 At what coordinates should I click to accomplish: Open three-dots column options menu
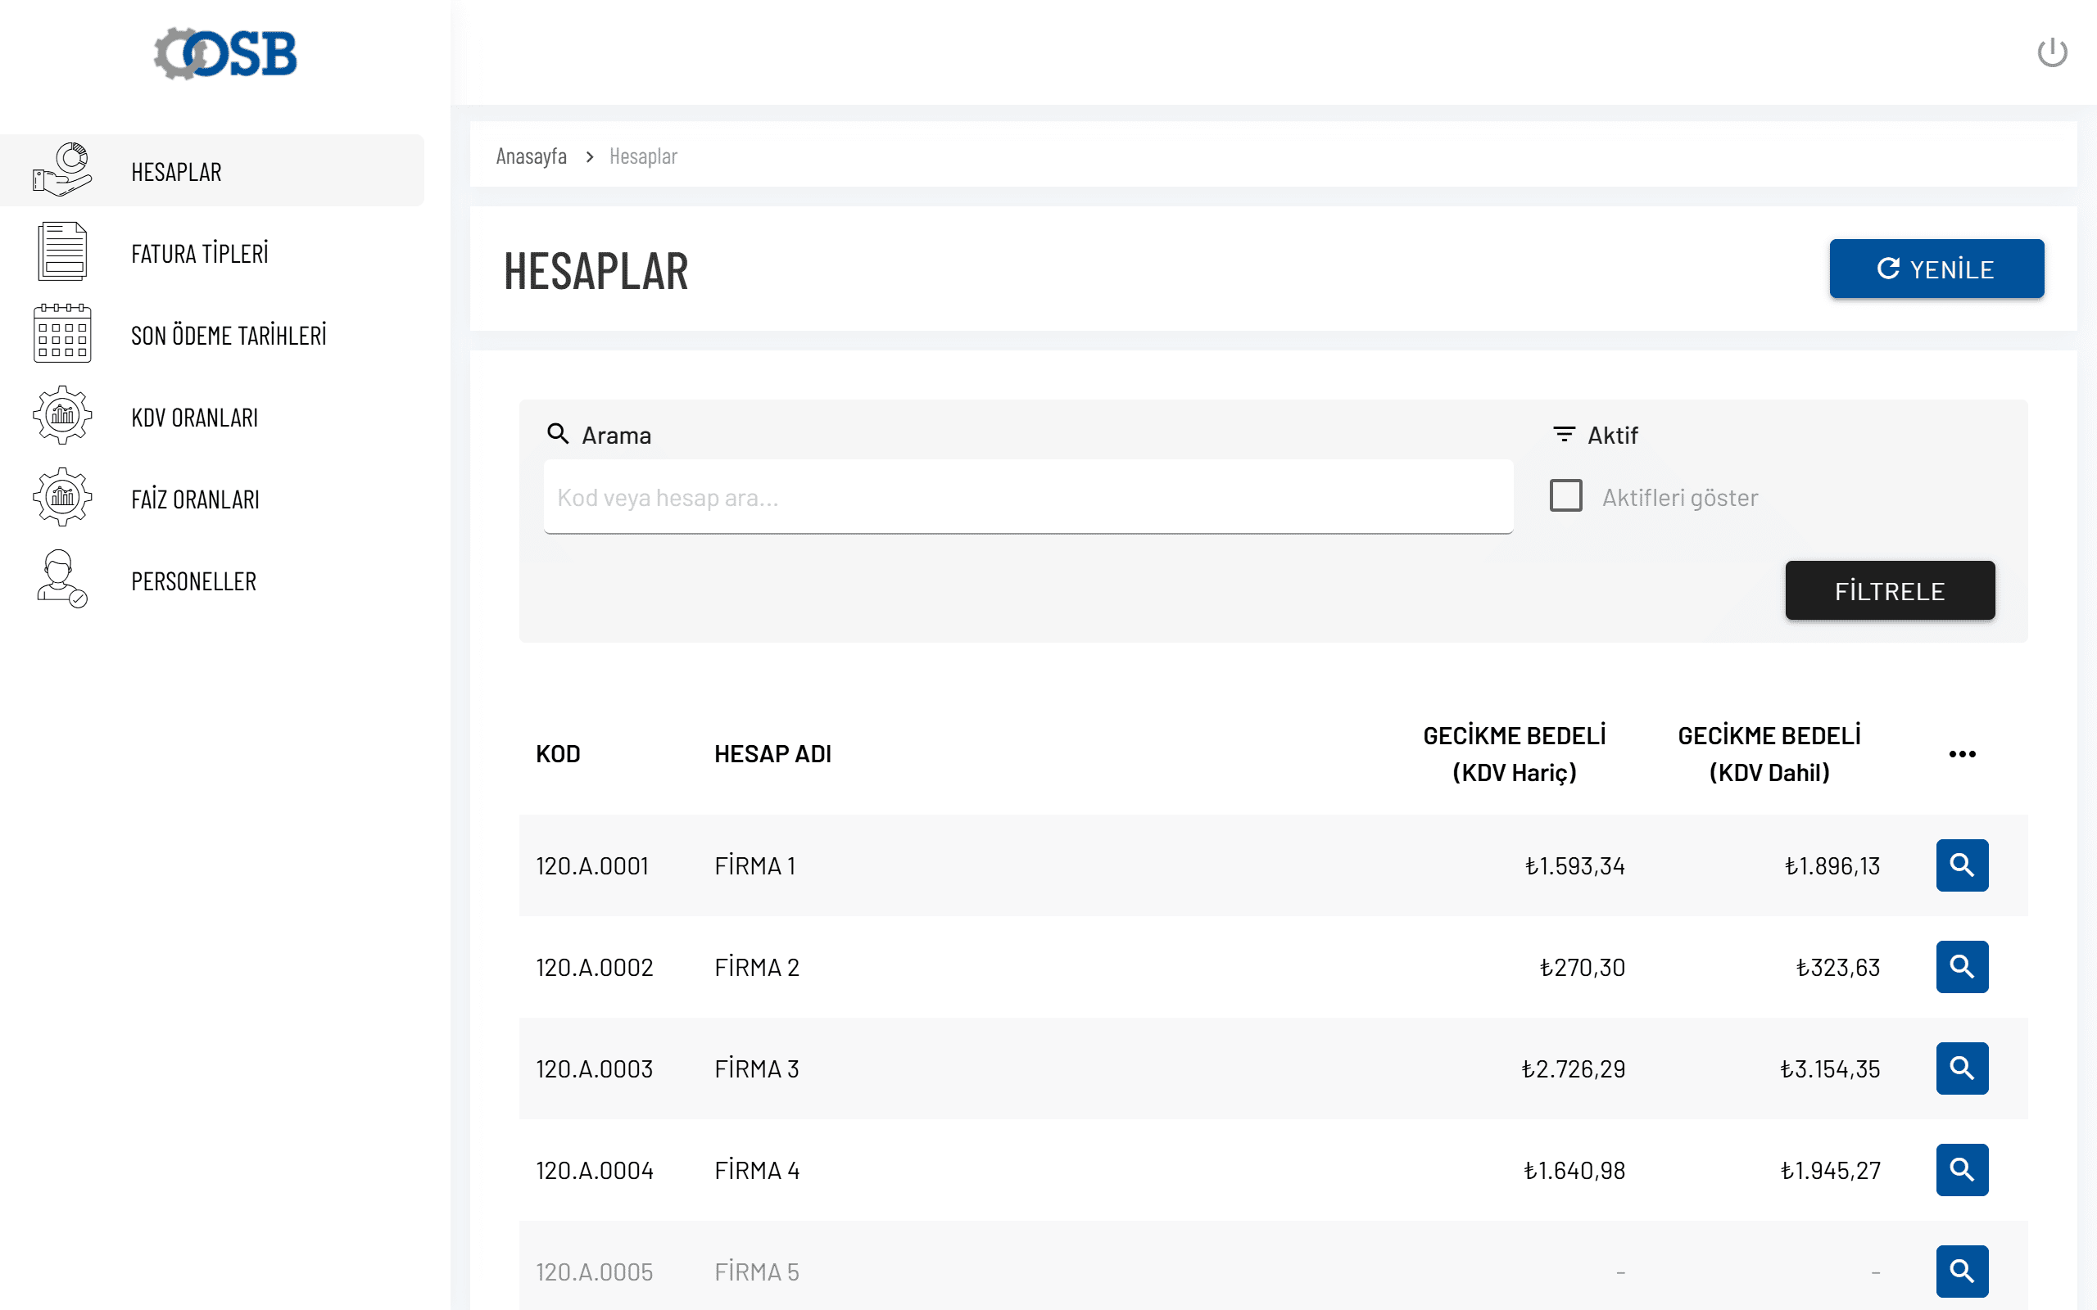[1961, 754]
